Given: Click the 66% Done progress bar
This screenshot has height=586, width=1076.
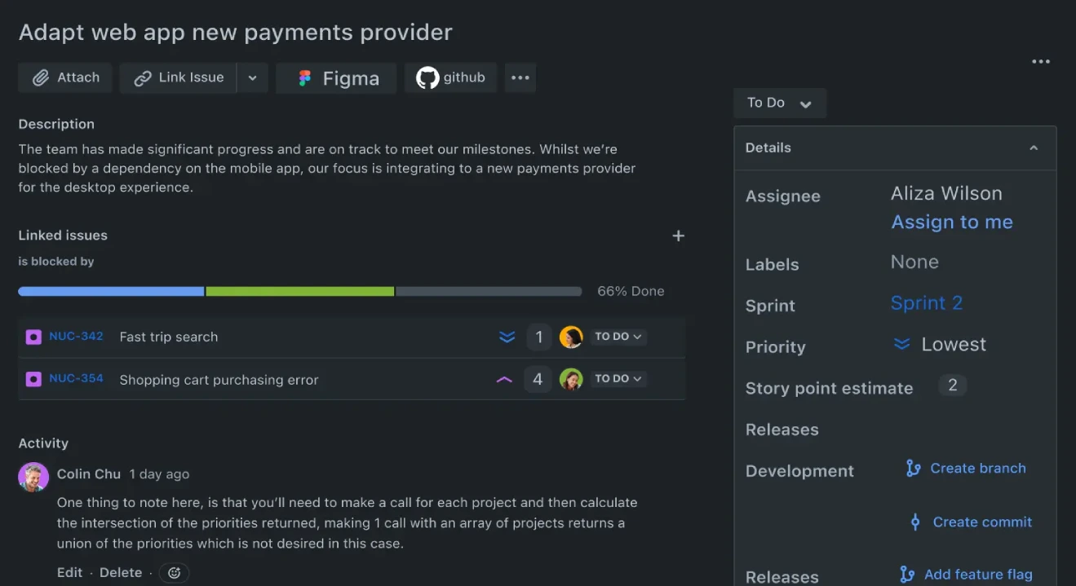Looking at the screenshot, I should click(299, 291).
